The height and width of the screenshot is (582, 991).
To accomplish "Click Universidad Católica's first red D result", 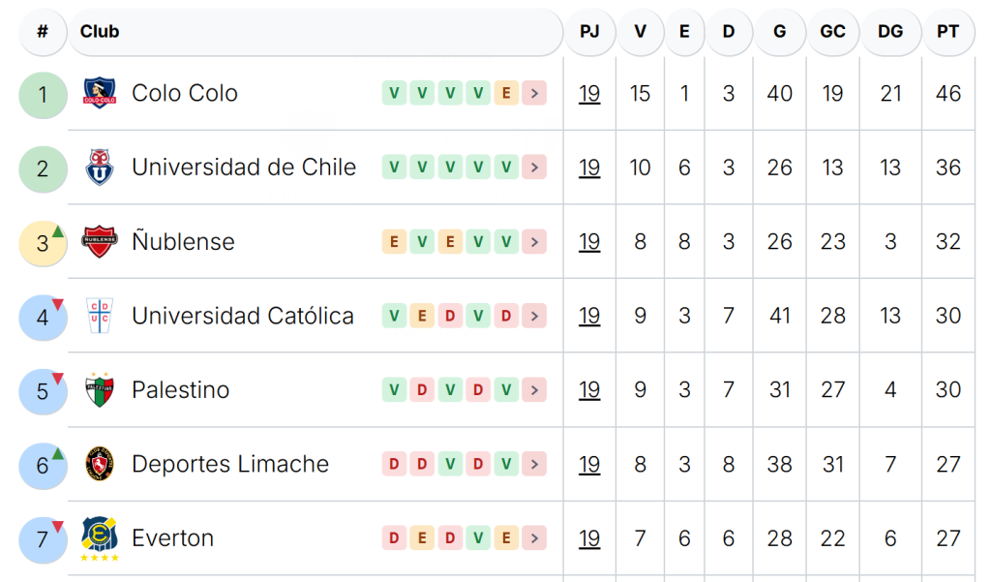I will pos(450,316).
